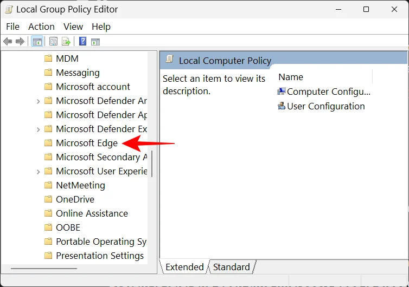409x287 pixels.
Task: Click the Online Assistance folder icon
Action: 48,213
